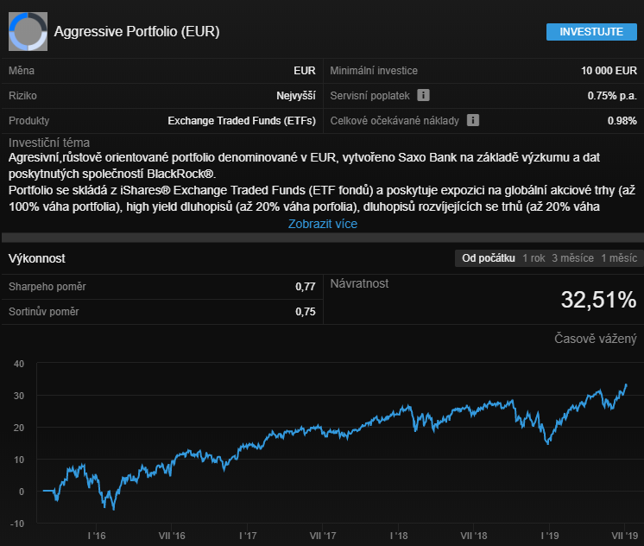This screenshot has width=644, height=546.
Task: Click the 0.75% p.a. service fee value
Action: coord(612,96)
